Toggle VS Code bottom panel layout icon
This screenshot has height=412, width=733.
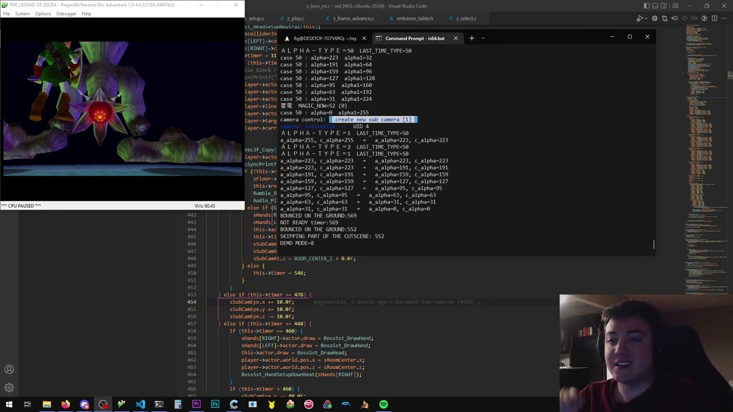coord(656,6)
